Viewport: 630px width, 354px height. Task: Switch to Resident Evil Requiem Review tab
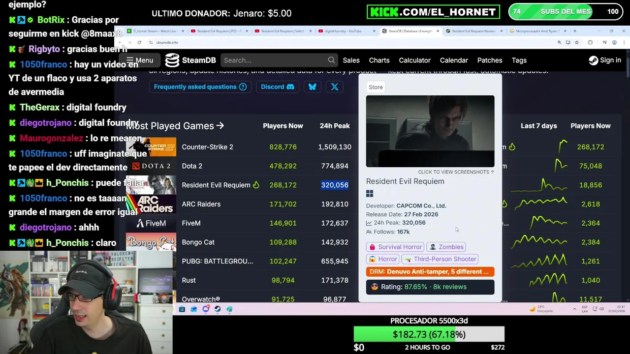473,31
